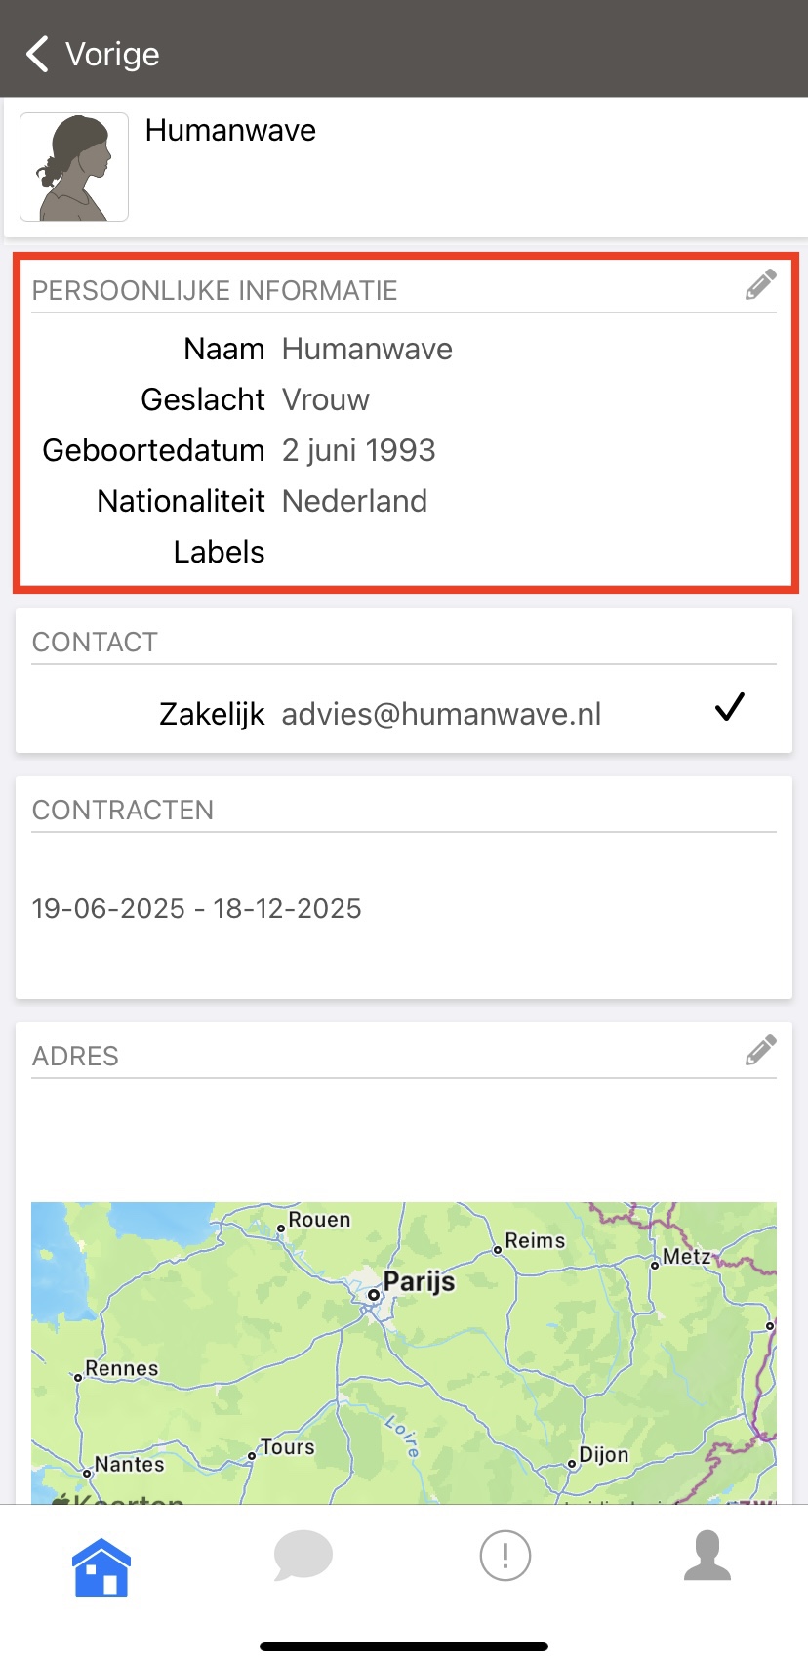The width and height of the screenshot is (808, 1667).
Task: Open the profile person tab
Action: [707, 1555]
